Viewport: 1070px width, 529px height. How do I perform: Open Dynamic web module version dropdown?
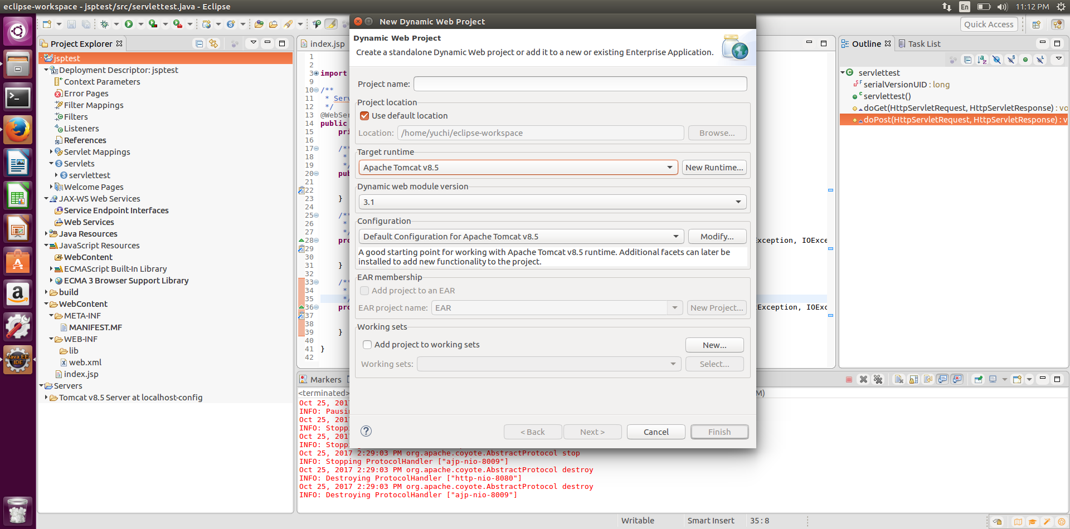552,202
